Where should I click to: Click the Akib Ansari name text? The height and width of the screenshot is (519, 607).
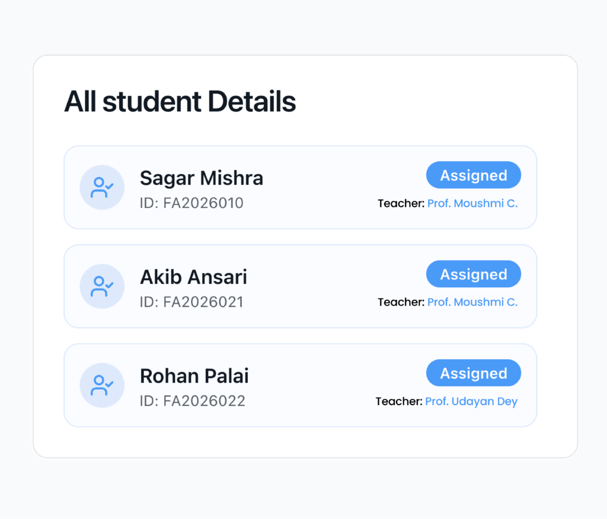[193, 277]
